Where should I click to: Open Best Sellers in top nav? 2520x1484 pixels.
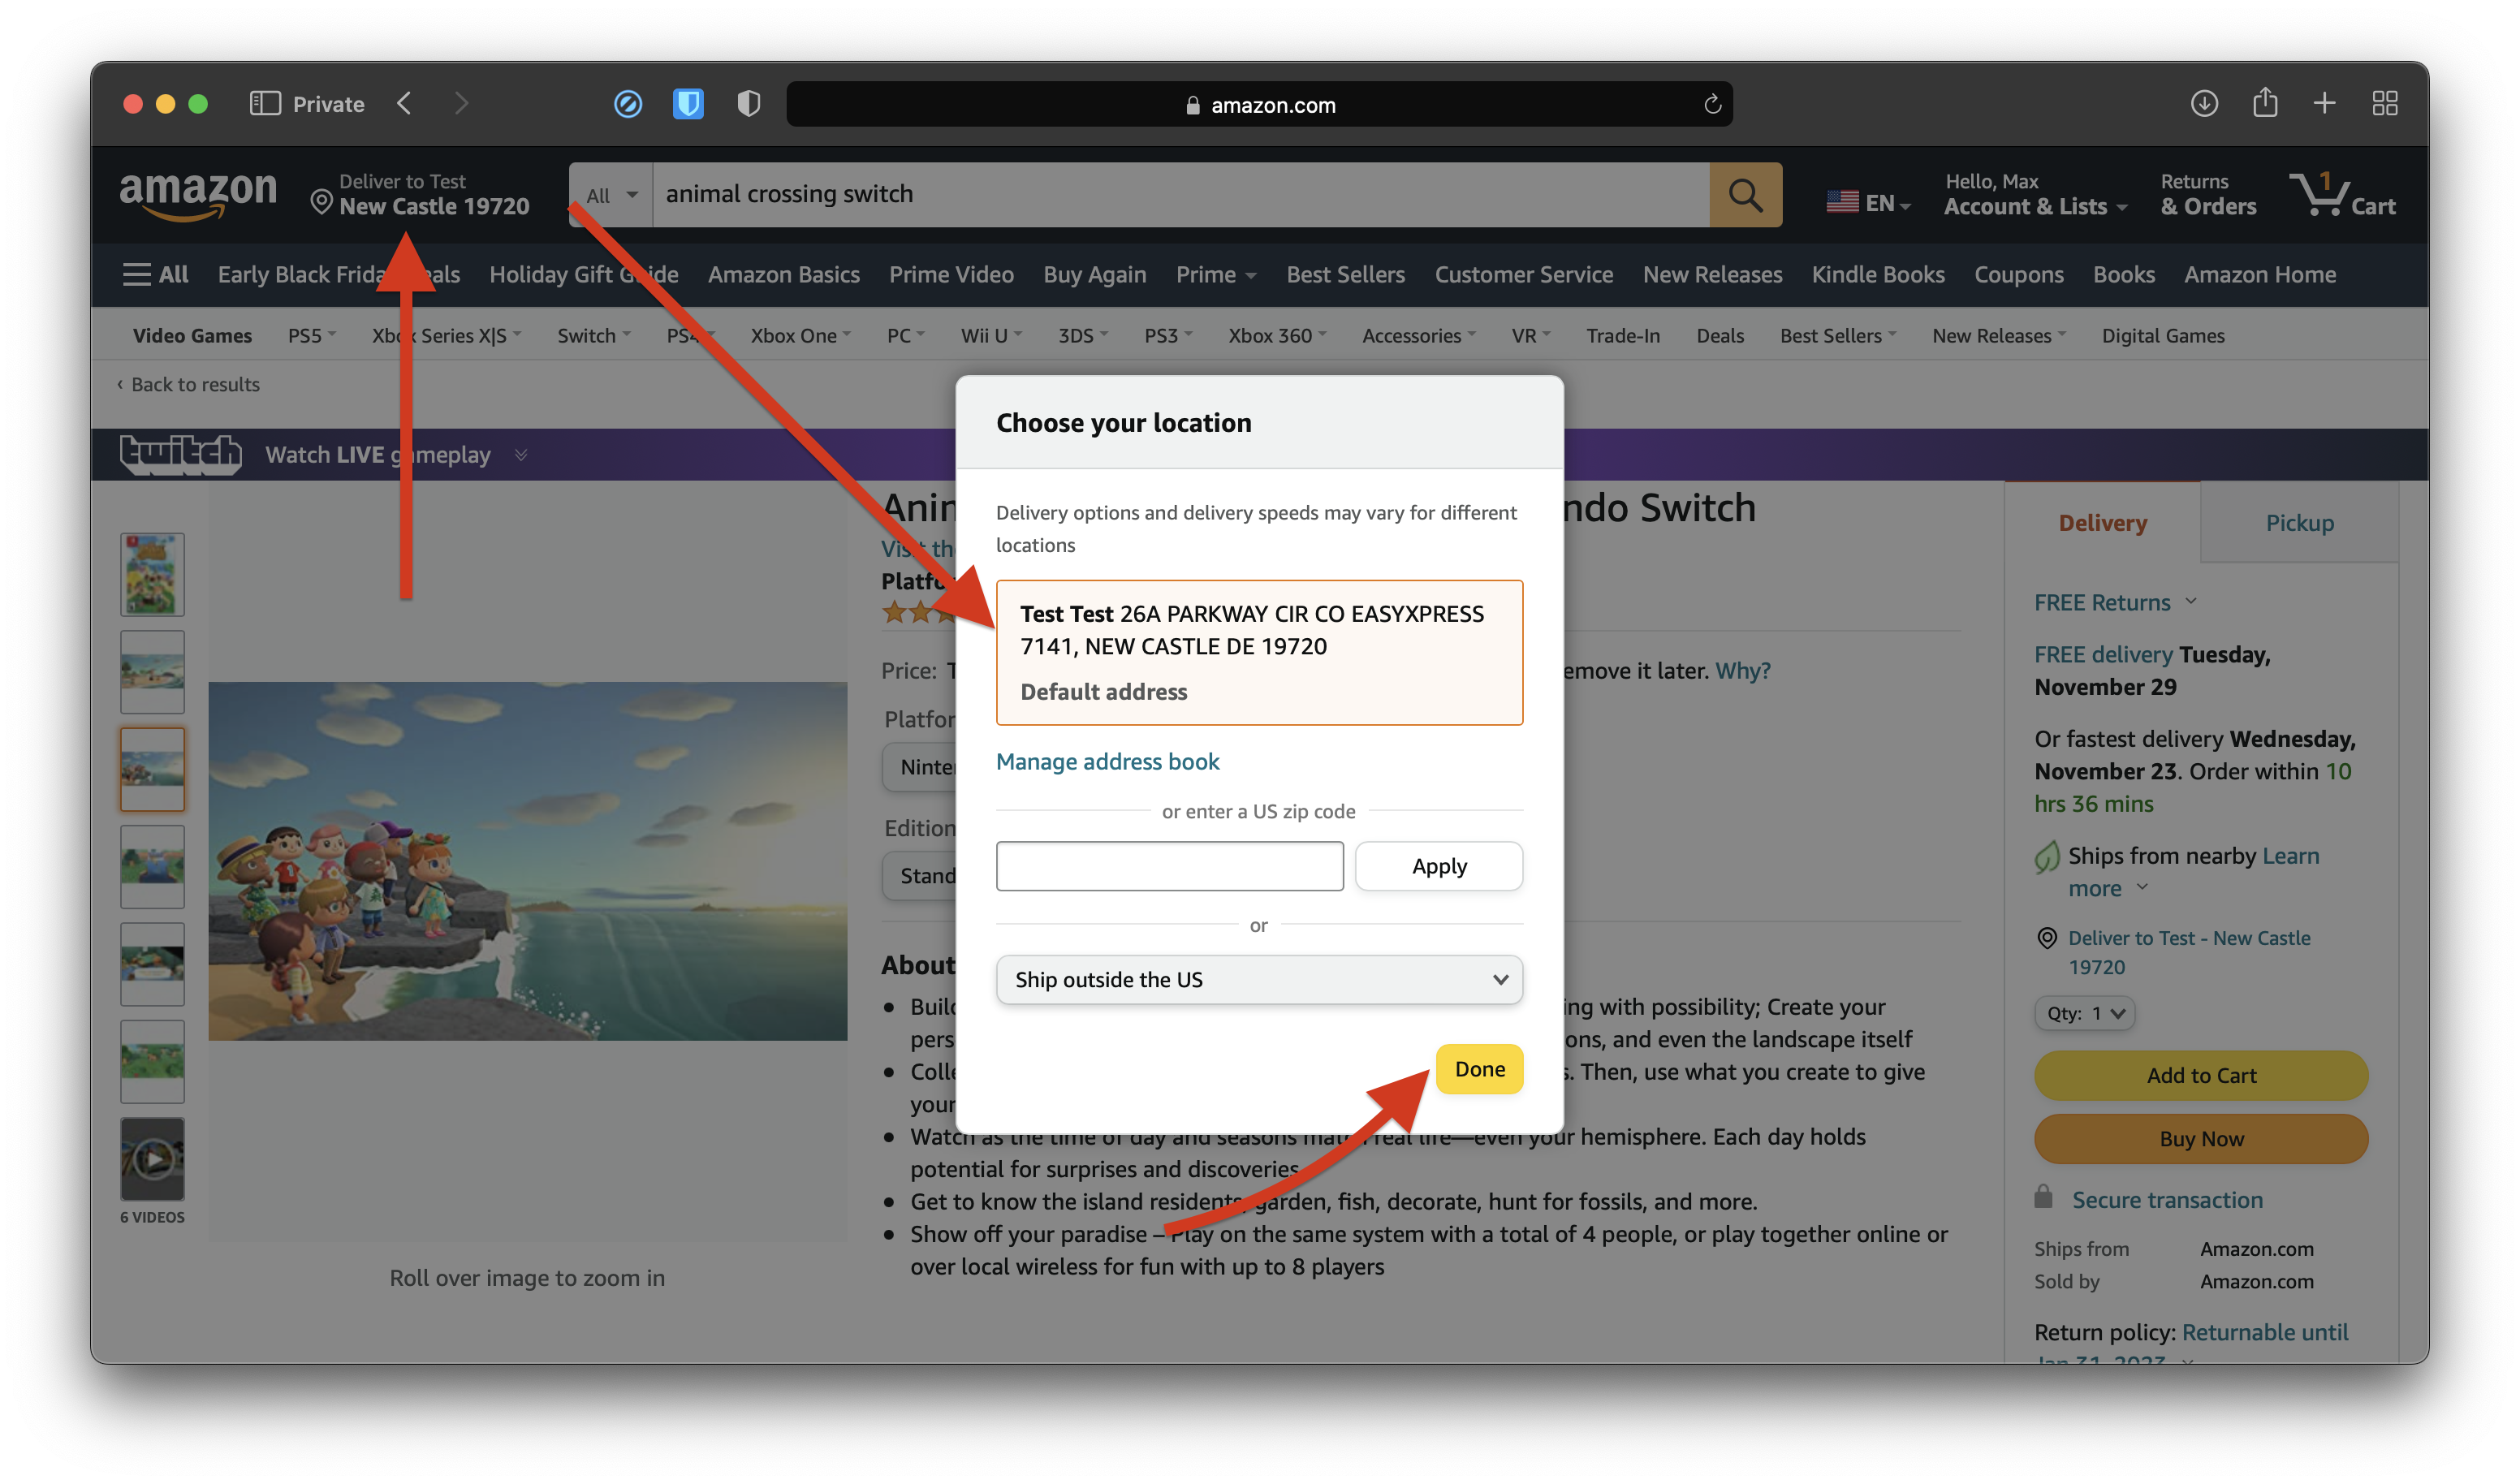point(1345,274)
